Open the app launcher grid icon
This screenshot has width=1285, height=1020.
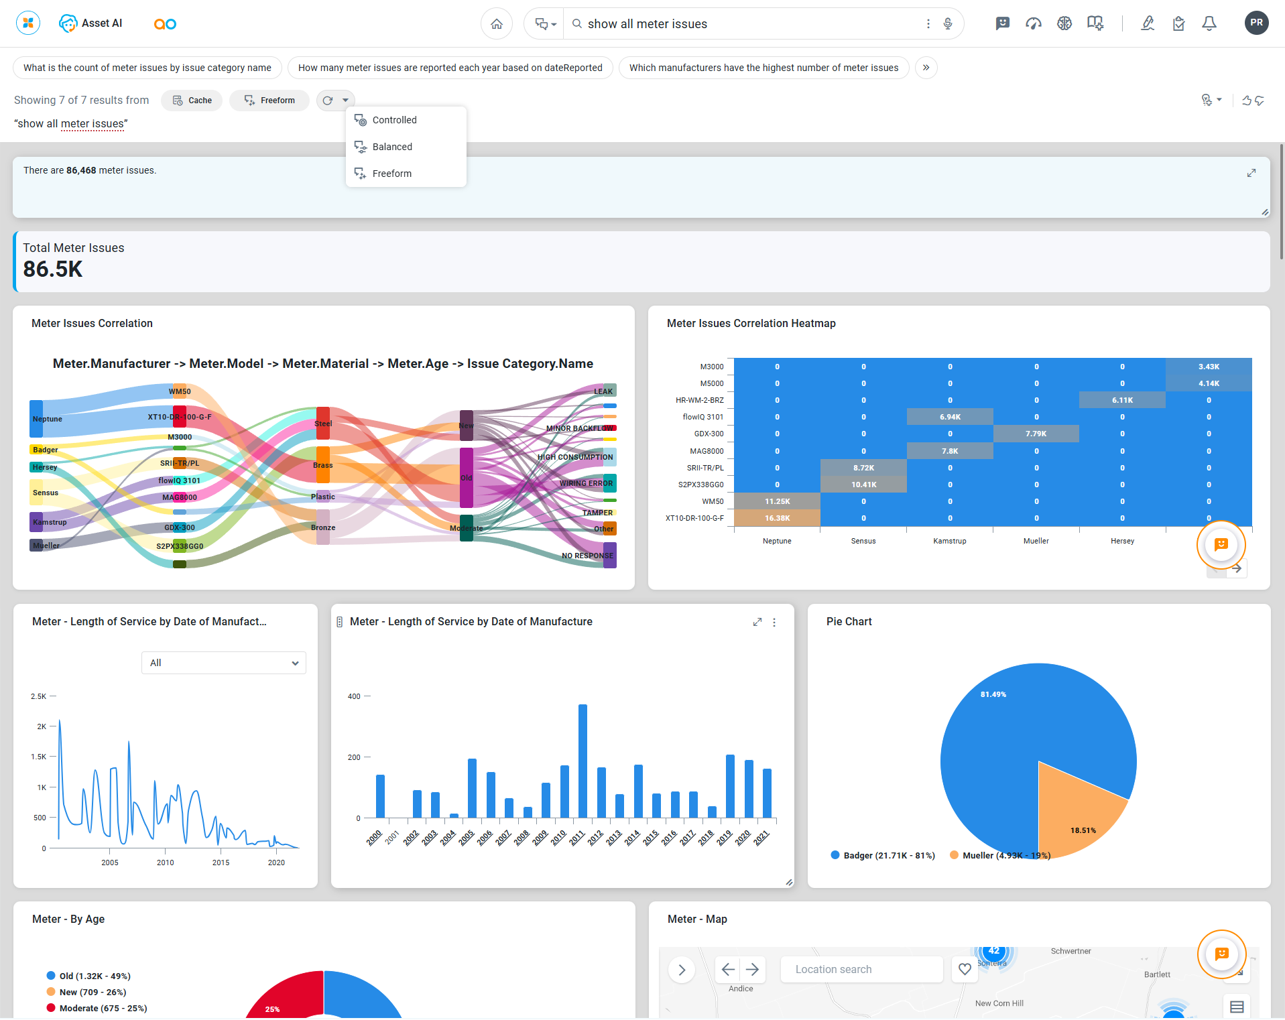tap(28, 23)
